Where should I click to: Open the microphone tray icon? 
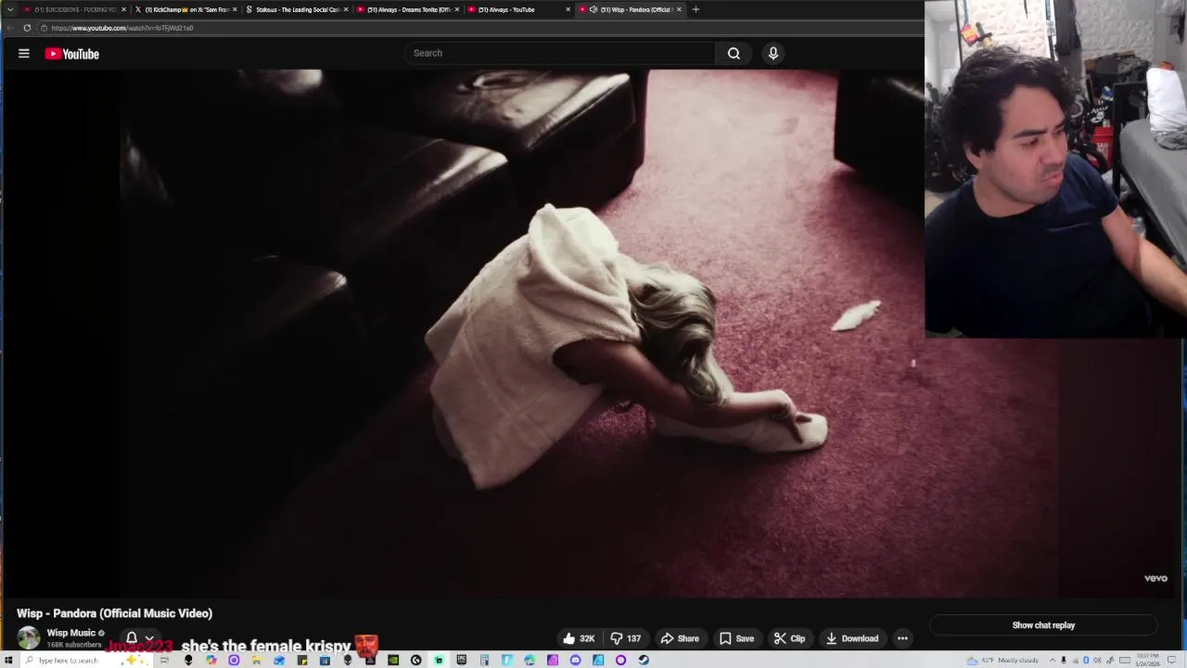click(1064, 660)
